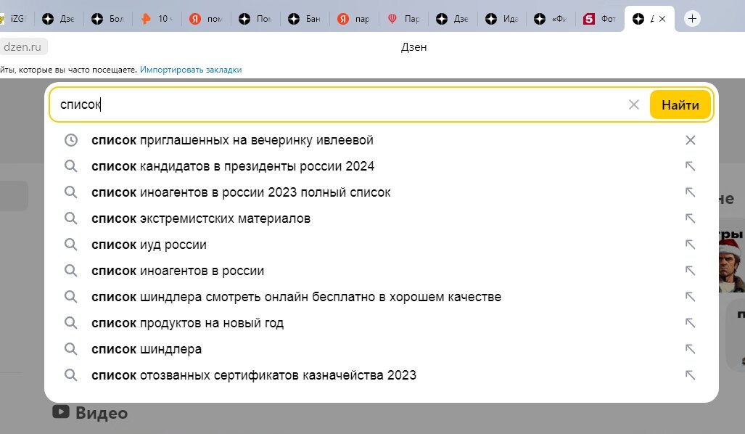Image resolution: width=745 pixels, height=434 pixels.
Task: Click fill arrow for кандидатов в президенты suggestion
Action: coord(690,166)
